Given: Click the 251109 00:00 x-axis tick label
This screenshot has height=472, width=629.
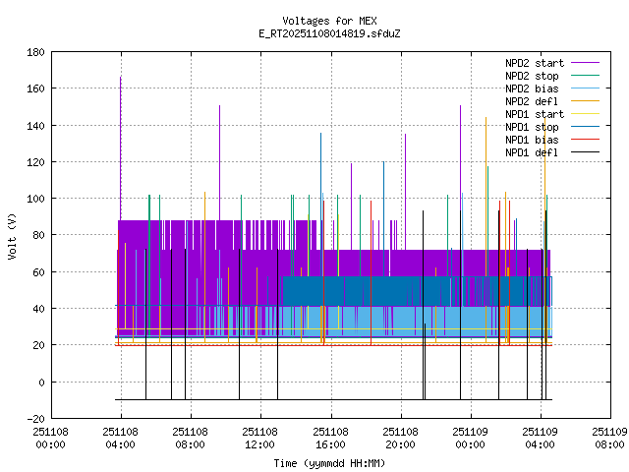Looking at the screenshot, I should 470,437.
